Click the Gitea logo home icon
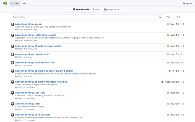The height and width of the screenshot is (122, 195). tap(5, 3)
